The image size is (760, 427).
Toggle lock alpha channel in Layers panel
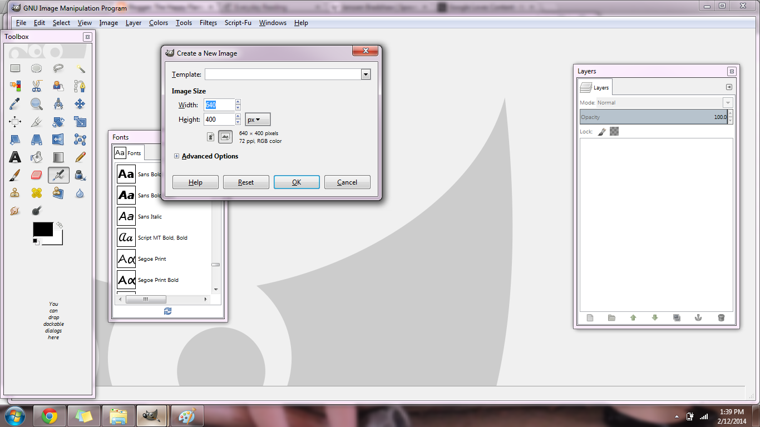[614, 131]
